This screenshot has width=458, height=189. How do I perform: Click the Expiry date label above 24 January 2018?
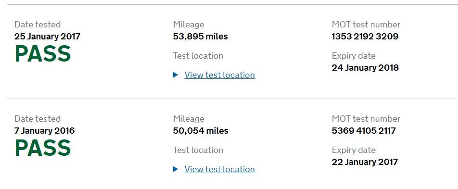(x=354, y=56)
